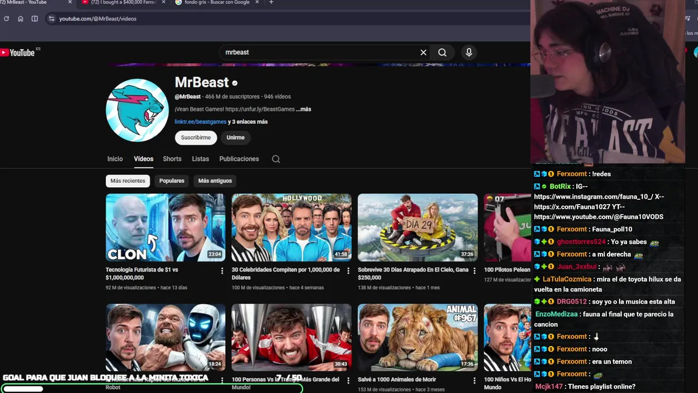
Task: Clear the mrbeast search text
Action: 423,52
